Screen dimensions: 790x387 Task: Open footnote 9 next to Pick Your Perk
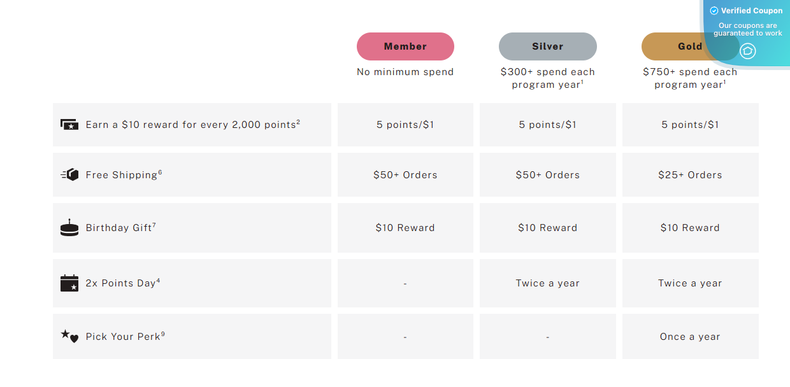[x=163, y=334]
